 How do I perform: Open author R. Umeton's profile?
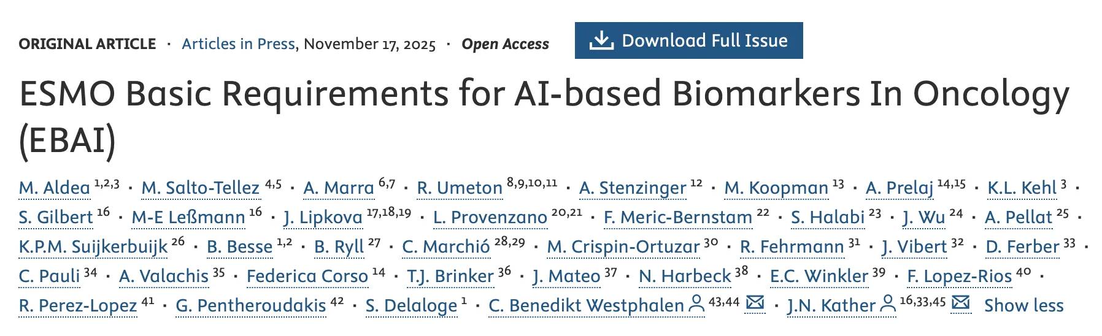460,188
